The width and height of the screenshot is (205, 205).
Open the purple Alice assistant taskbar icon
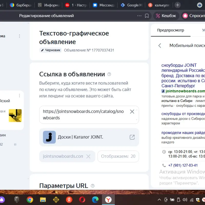(2, 200)
